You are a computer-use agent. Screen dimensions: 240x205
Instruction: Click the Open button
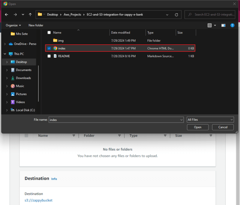coord(198,127)
